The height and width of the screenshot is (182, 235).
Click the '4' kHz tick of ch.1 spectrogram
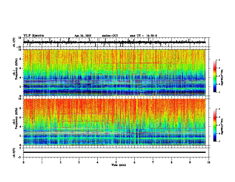tap(20, 78)
